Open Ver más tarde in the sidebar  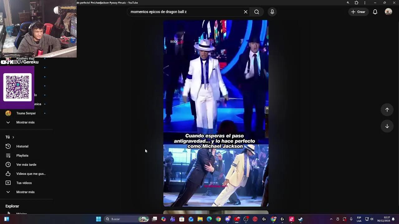point(26,165)
